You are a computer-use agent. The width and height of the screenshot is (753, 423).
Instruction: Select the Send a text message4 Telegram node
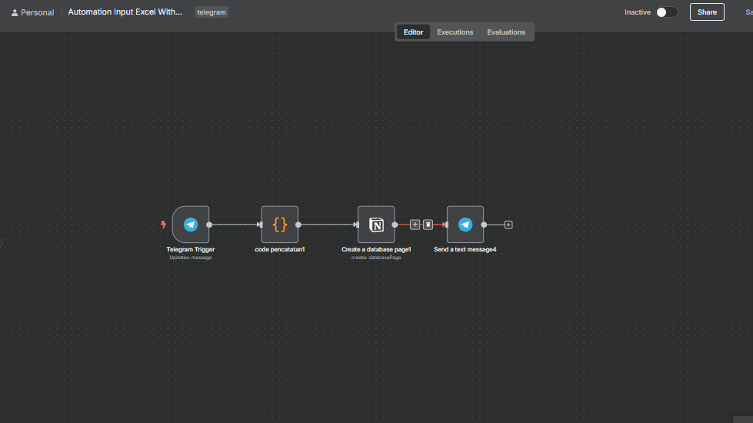pos(465,225)
